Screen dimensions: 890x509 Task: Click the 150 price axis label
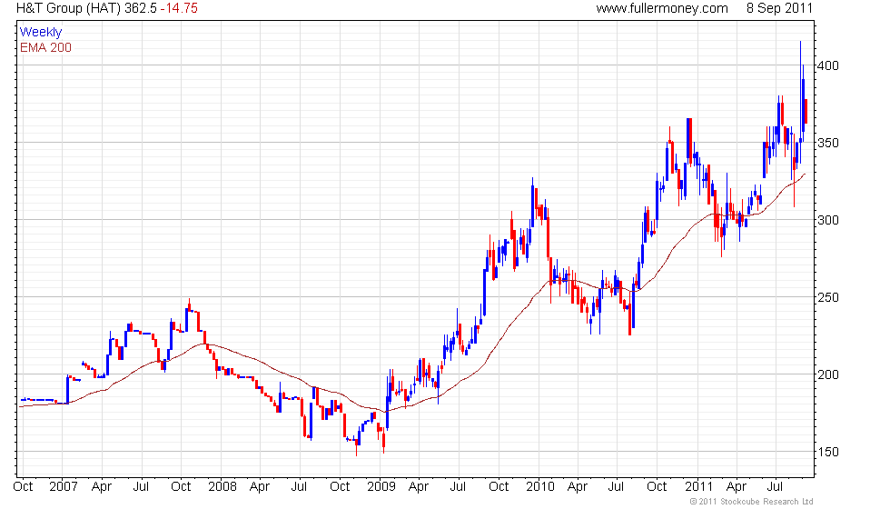pos(827,453)
